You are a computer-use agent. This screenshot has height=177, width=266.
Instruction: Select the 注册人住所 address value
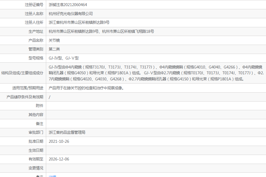coord(79,23)
